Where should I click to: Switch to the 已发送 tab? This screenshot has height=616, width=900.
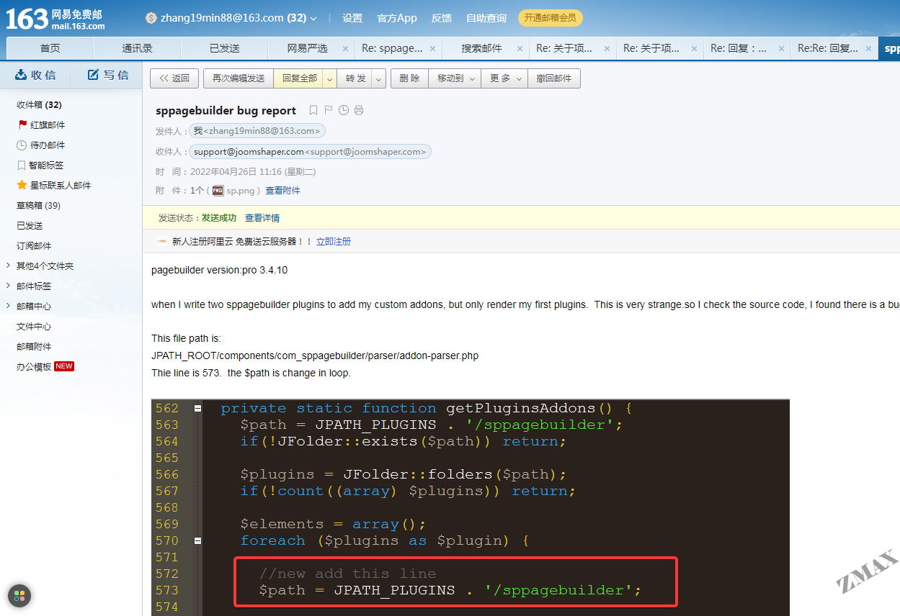click(x=224, y=48)
